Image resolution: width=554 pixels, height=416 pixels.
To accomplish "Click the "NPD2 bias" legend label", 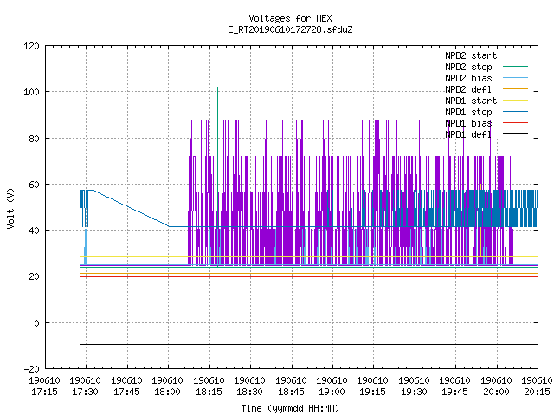I will 468,78.
